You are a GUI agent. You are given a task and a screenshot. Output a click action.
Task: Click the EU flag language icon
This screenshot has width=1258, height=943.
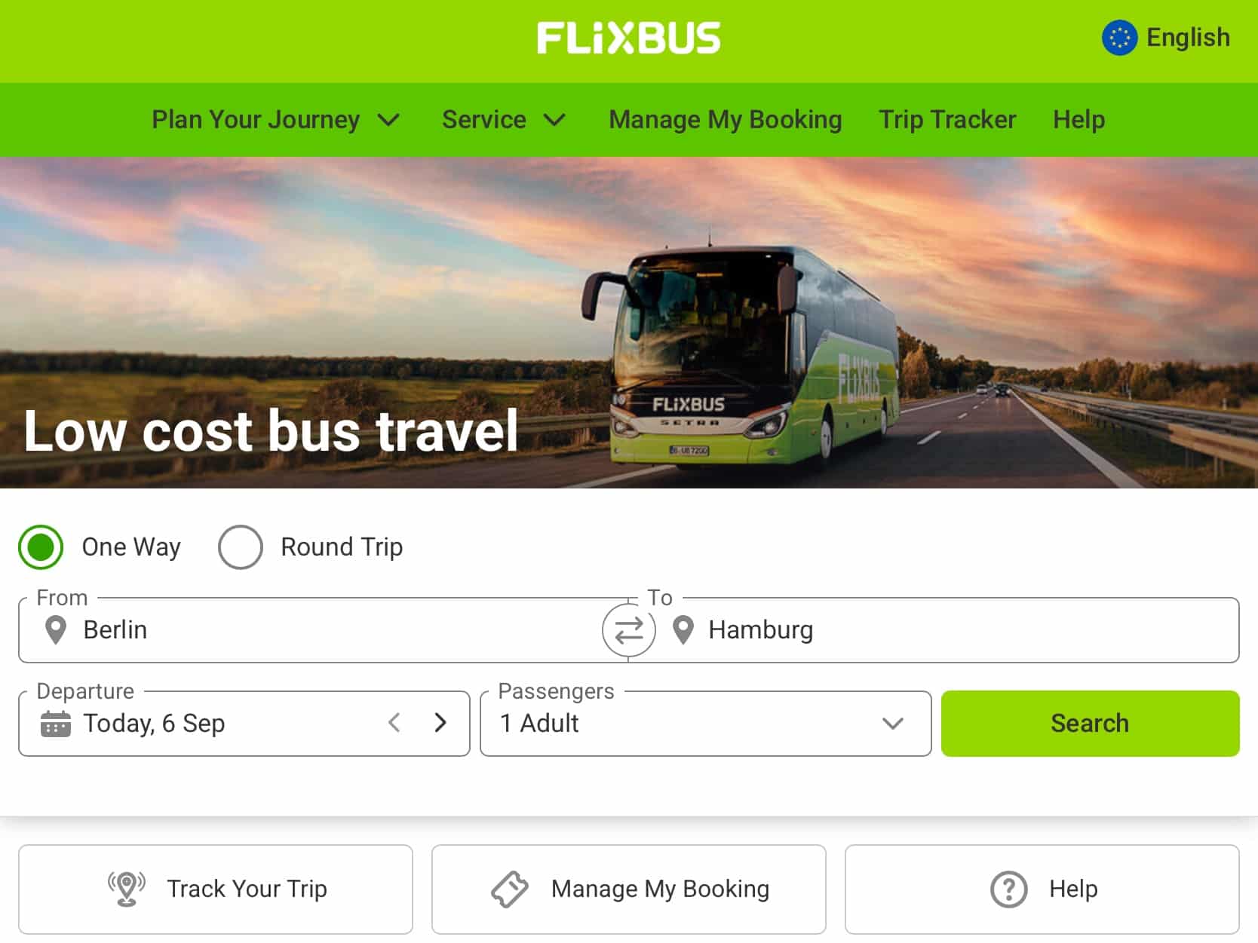tap(1119, 38)
